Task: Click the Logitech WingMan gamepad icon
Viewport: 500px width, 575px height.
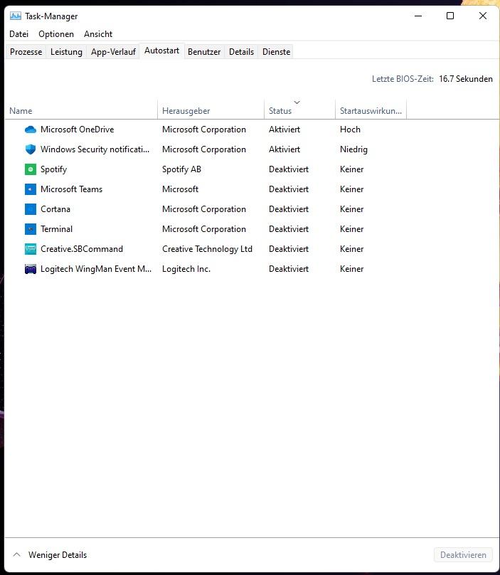Action: tap(31, 269)
